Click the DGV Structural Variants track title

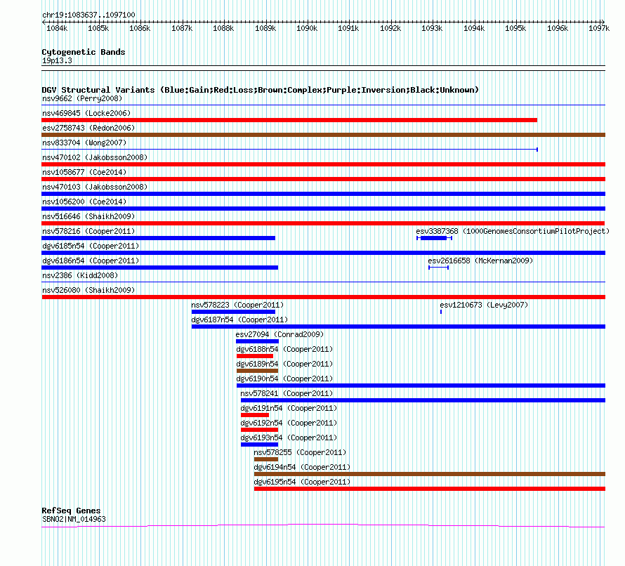(x=260, y=90)
